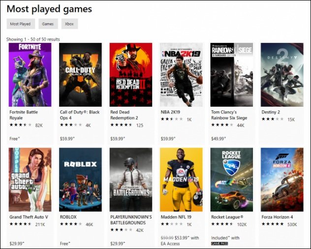
Task: Open the PUBG Battlegrounds cover image
Action: coord(131,180)
